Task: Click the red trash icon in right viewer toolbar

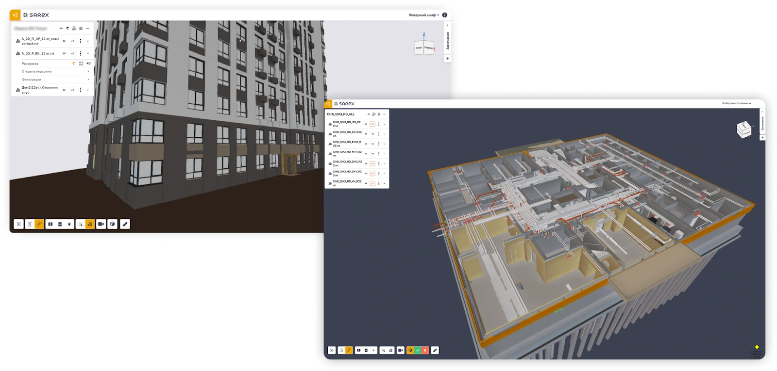Action: (x=425, y=350)
